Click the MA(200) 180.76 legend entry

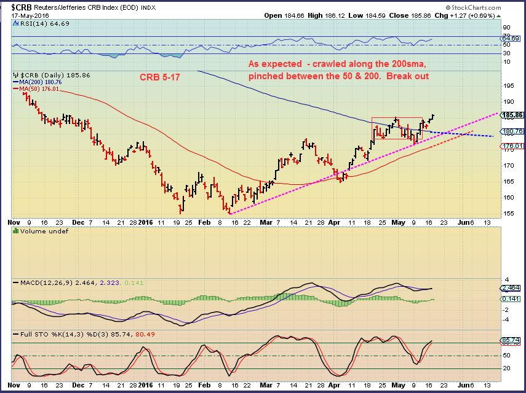(38, 82)
